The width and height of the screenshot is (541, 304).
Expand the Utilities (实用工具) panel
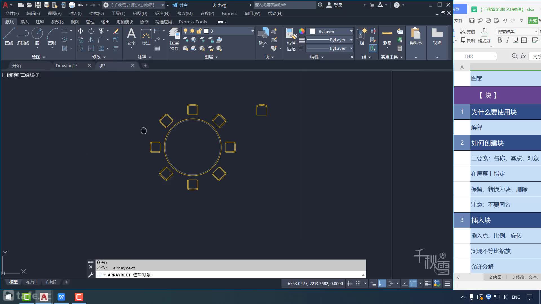click(x=392, y=57)
